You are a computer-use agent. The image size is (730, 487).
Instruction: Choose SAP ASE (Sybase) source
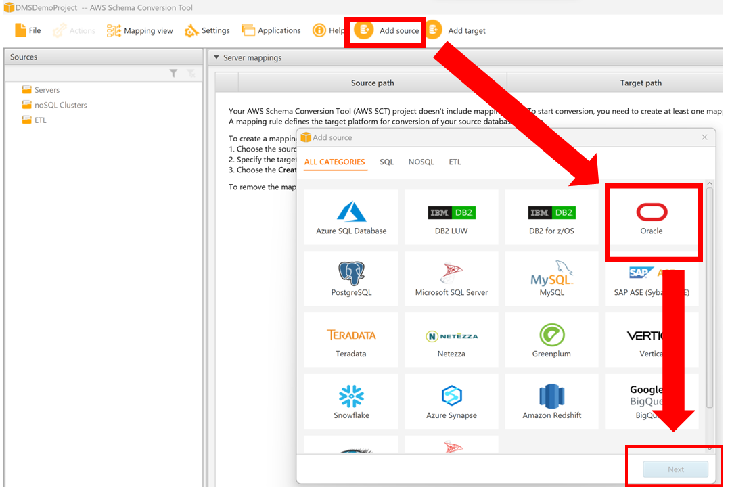(x=652, y=279)
